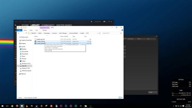Open STORE in Steam window
The image size is (192, 108).
[x=25, y=25]
